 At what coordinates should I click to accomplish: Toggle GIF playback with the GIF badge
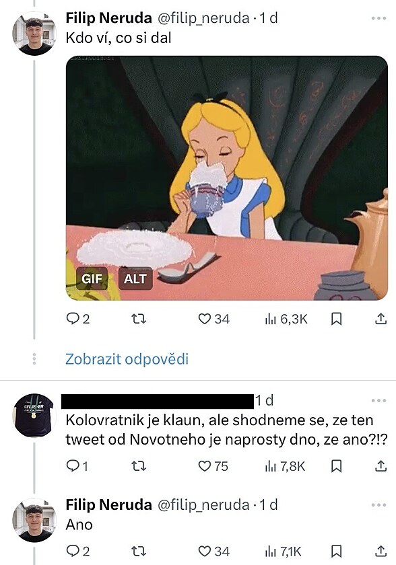click(x=92, y=278)
